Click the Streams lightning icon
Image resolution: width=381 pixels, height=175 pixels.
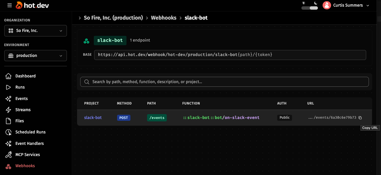pos(8,109)
